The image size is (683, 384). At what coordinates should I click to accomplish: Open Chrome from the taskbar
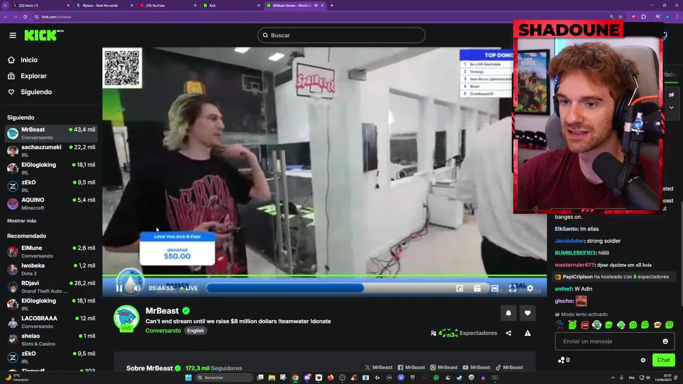point(295,378)
